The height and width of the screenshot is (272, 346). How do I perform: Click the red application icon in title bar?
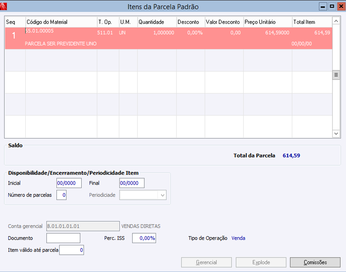click(x=3, y=6)
